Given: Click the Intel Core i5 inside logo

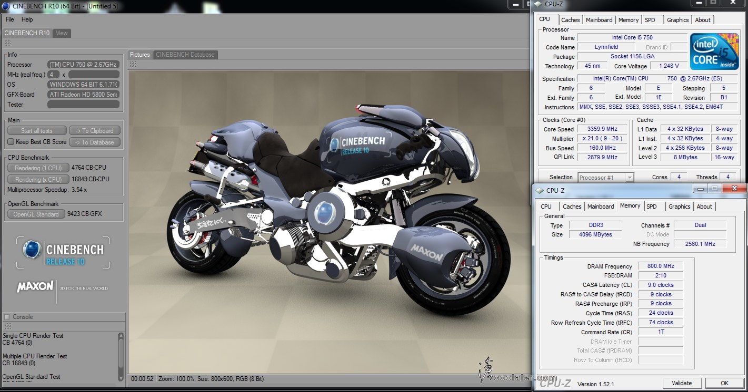Looking at the screenshot, I should (x=714, y=51).
